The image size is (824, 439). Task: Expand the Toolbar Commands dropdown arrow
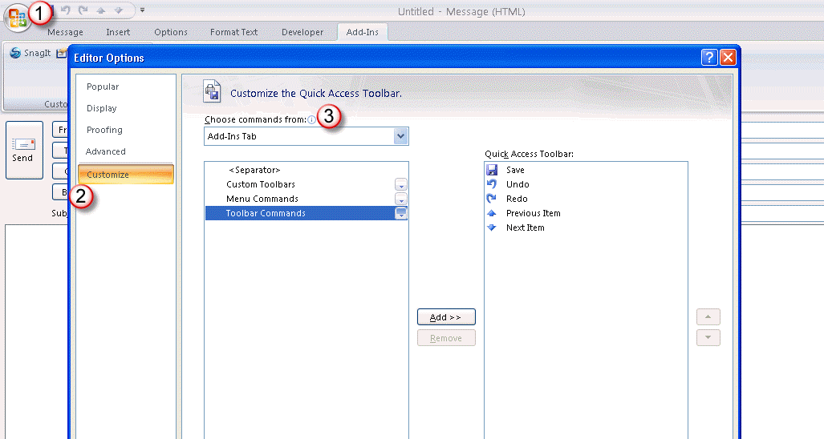401,214
